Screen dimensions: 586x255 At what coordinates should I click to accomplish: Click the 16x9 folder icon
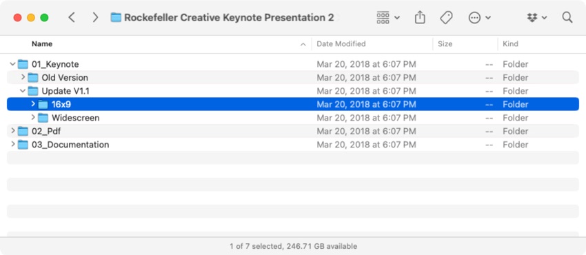43,105
